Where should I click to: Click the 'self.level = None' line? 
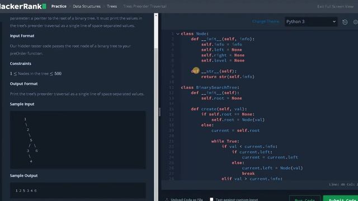(223, 61)
